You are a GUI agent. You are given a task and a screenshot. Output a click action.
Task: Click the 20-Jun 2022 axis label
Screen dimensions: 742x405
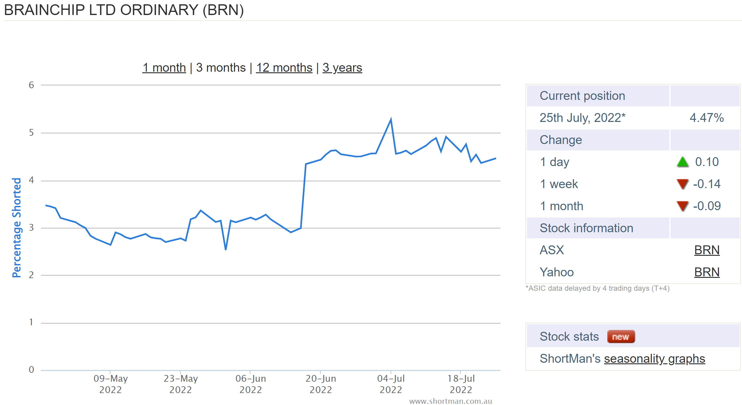[x=321, y=384]
